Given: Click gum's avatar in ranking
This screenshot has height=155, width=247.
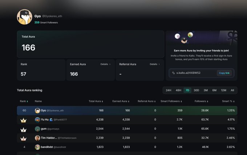Looking at the screenshot, I should pos(37,129).
